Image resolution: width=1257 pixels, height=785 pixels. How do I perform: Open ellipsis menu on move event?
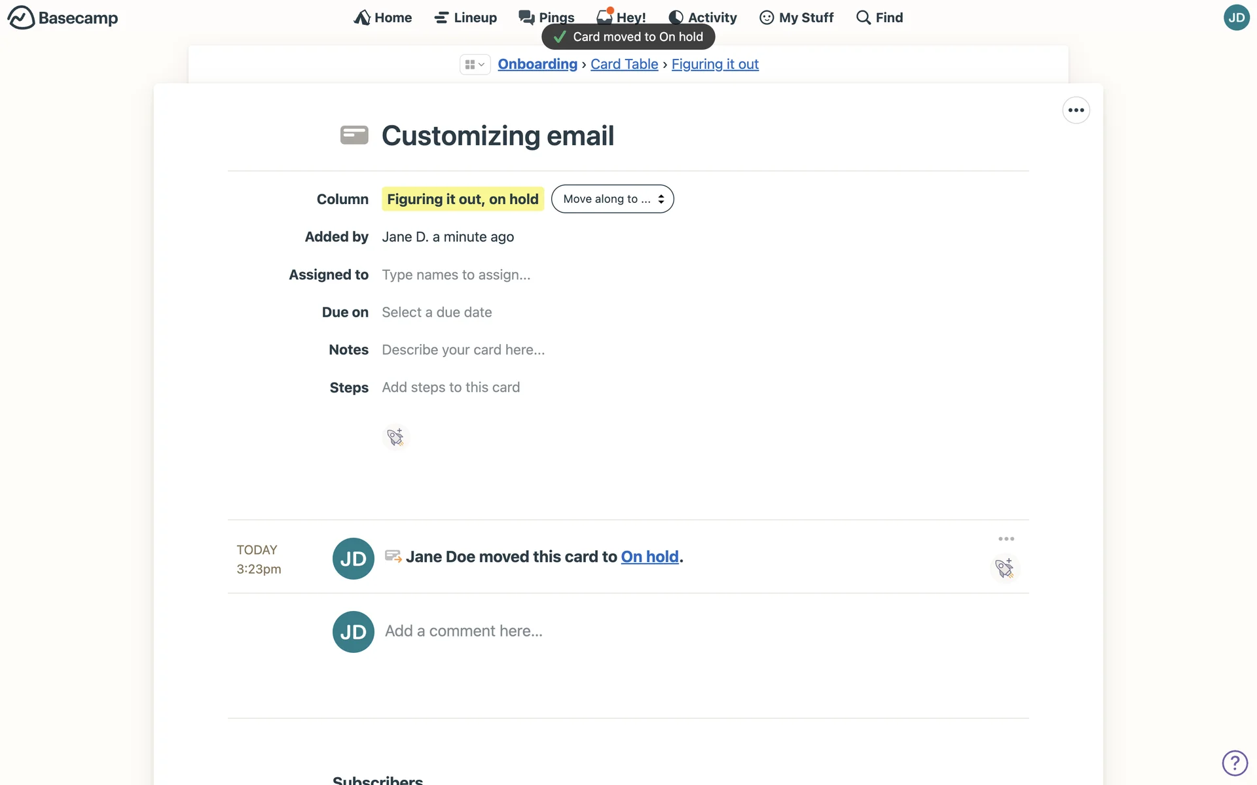pos(1006,539)
